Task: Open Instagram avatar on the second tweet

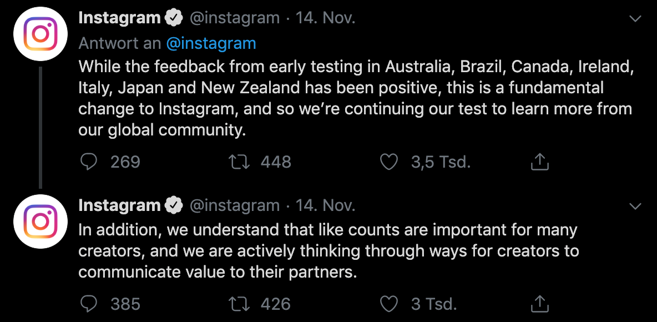Action: 40,222
